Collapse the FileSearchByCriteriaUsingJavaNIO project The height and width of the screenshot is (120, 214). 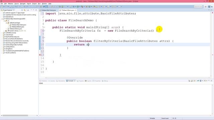(2, 19)
